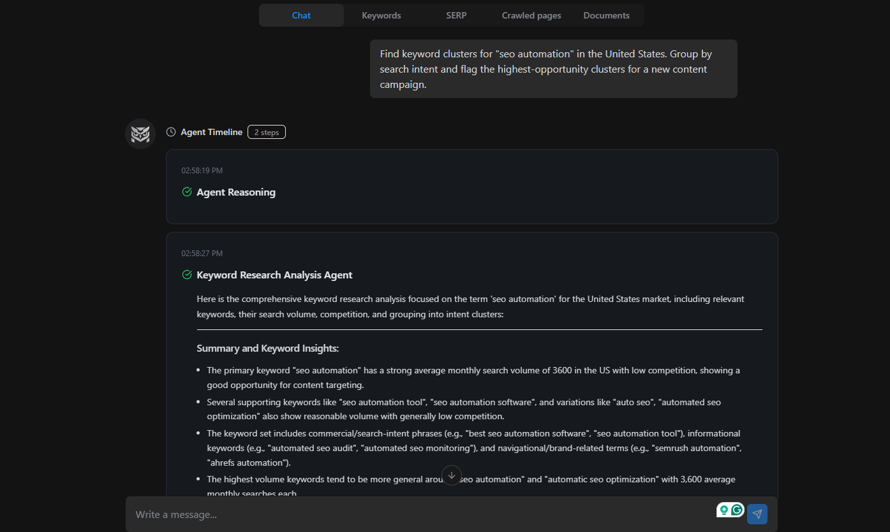Click the checkmark beside Keyword Research Analysis Agent
Viewport: 890px width, 532px height.
click(186, 275)
